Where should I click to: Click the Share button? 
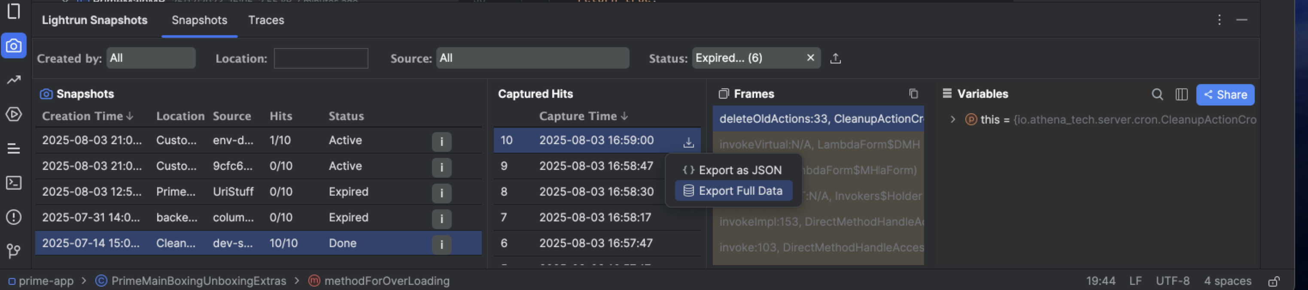click(1225, 95)
